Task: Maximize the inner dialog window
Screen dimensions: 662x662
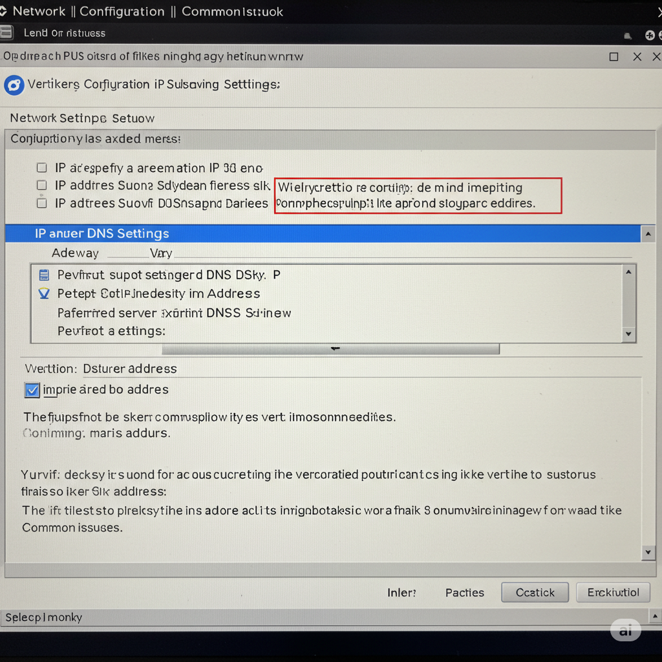Action: tap(614, 57)
